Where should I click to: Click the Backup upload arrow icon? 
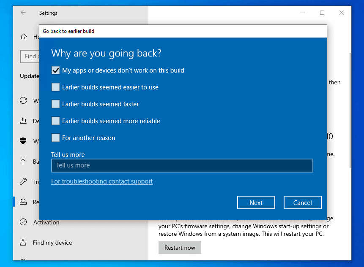[24, 162]
